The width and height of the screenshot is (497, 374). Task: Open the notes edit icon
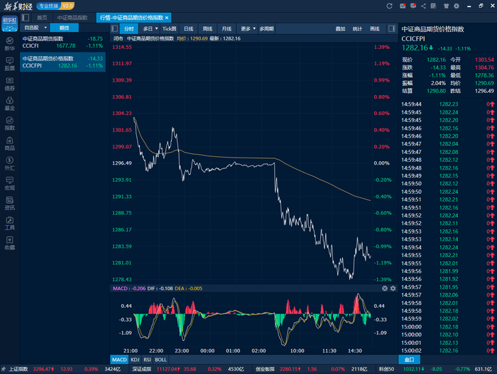click(x=433, y=6)
